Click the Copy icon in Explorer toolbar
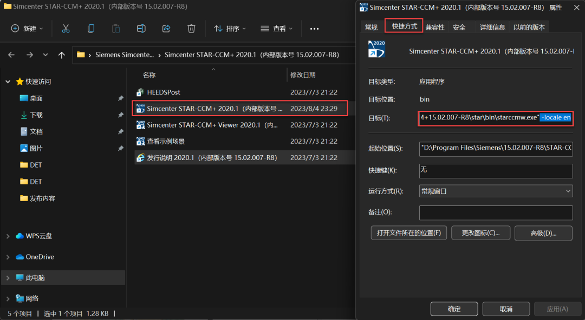This screenshot has width=585, height=320. [90, 29]
